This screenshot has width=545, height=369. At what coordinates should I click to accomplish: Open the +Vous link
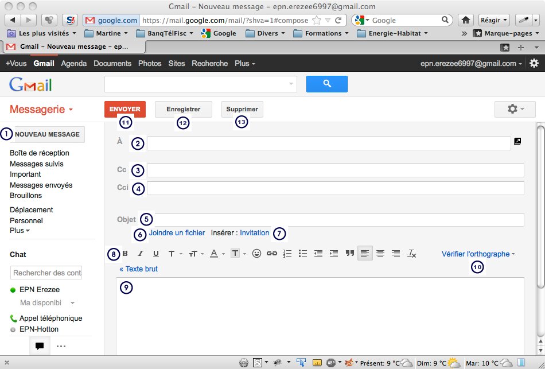pos(16,63)
